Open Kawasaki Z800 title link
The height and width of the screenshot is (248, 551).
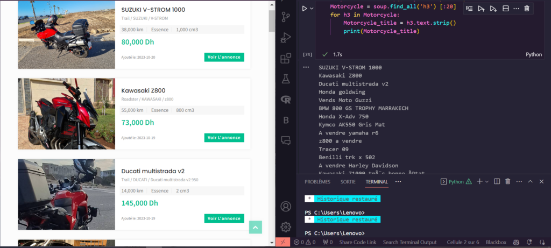tap(143, 90)
